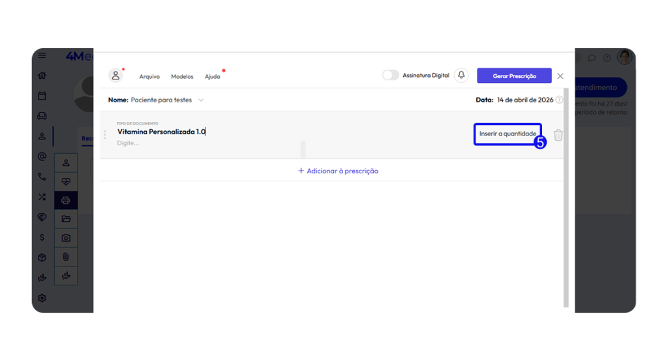668x357 pixels.
Task: Open the Arquivo menu
Action: tap(149, 76)
